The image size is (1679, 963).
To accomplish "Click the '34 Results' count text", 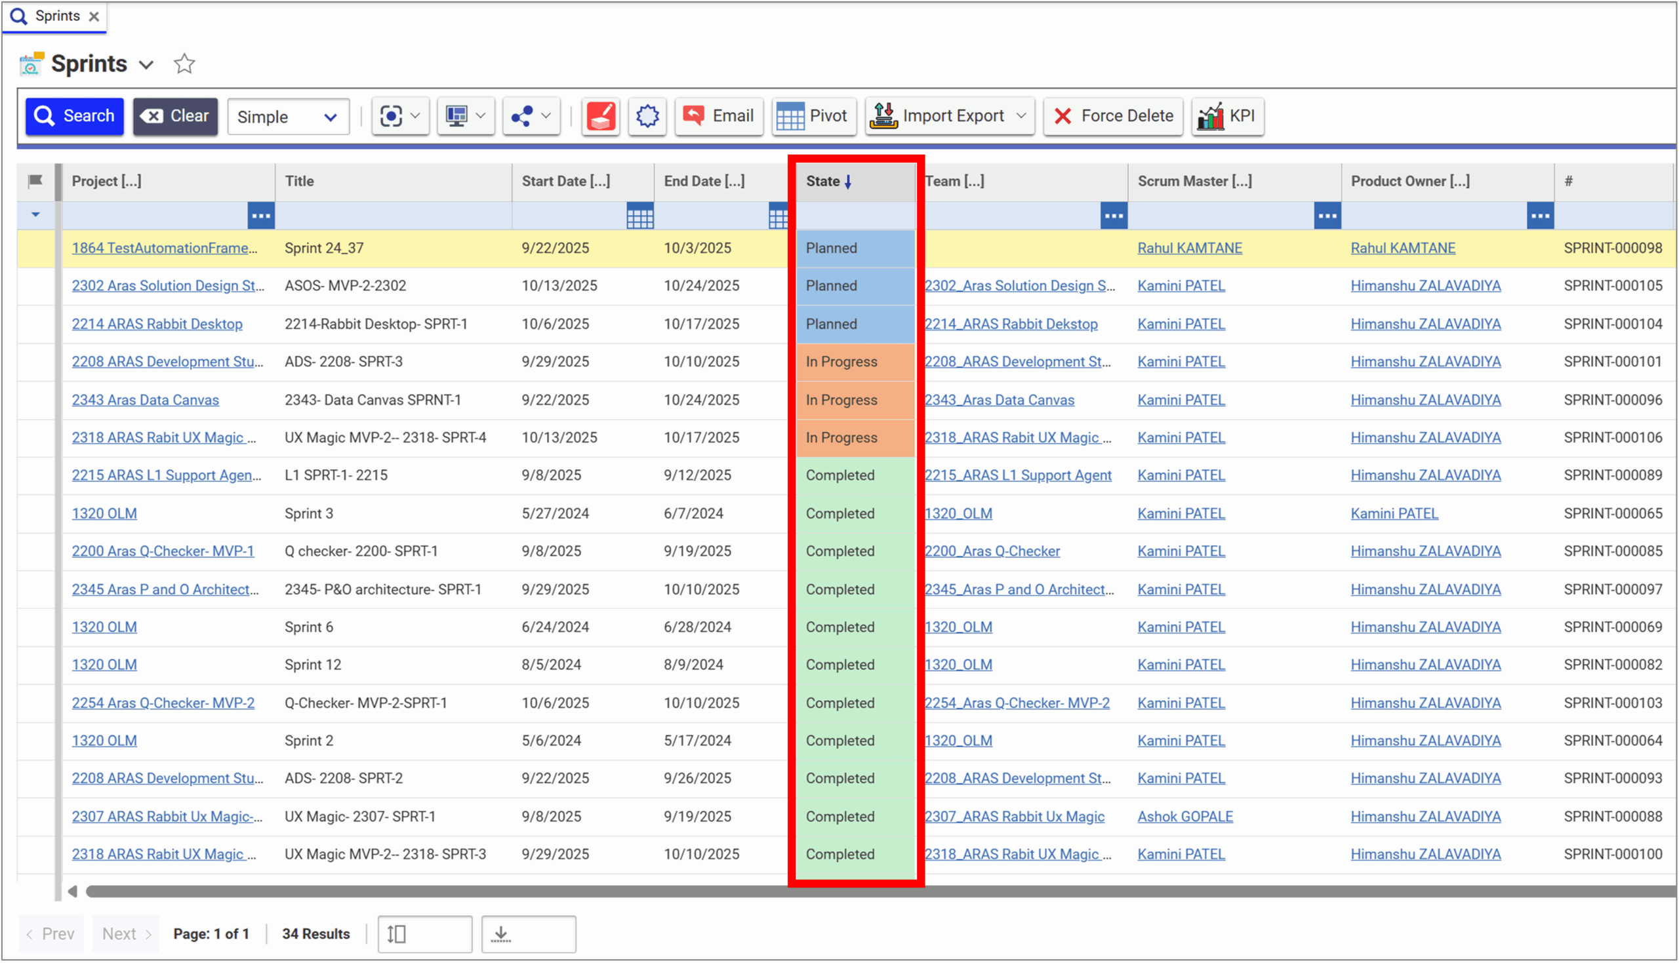I will point(315,934).
